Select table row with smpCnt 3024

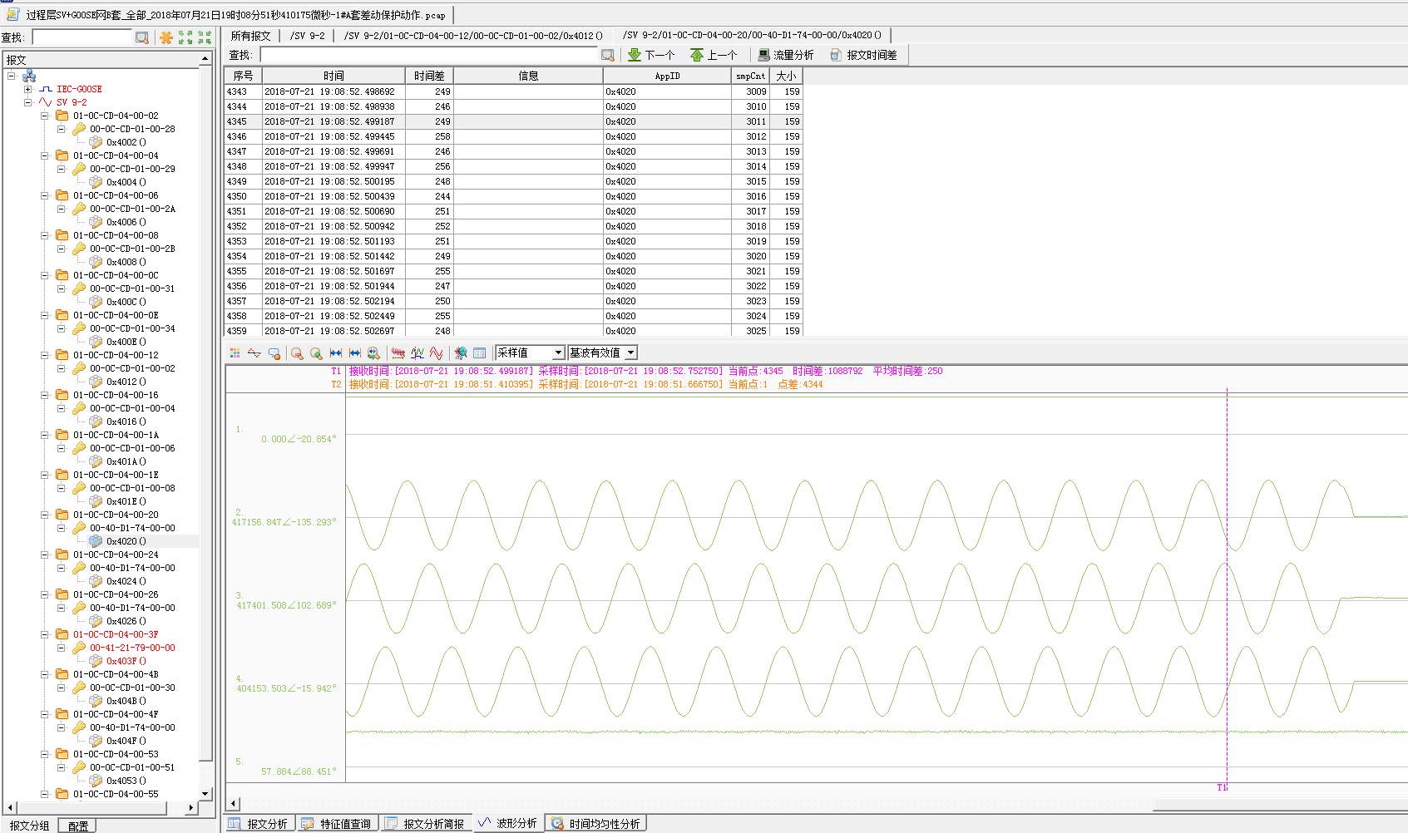point(513,316)
